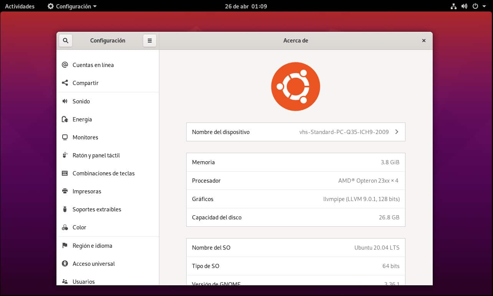Image resolution: width=493 pixels, height=296 pixels.
Task: Open the Configuración app menu dropdown
Action: click(x=72, y=6)
